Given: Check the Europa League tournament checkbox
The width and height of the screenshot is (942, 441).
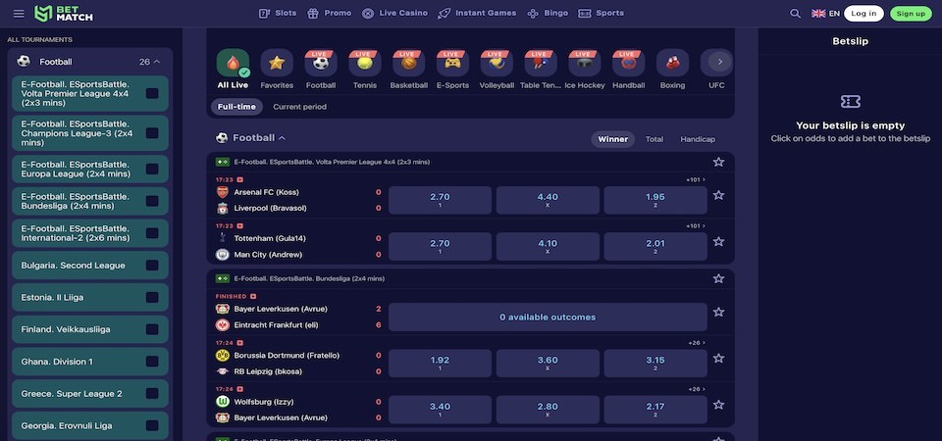Looking at the screenshot, I should point(152,170).
